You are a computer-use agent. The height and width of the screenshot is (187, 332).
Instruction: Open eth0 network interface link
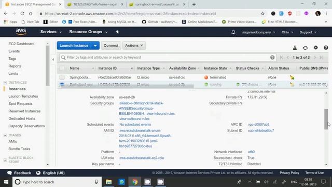tap(251, 152)
